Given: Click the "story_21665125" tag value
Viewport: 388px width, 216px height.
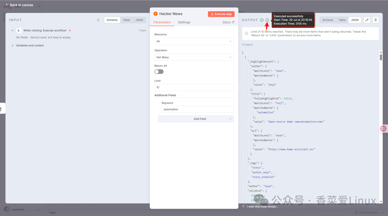Looking at the screenshot, I should tap(263, 177).
